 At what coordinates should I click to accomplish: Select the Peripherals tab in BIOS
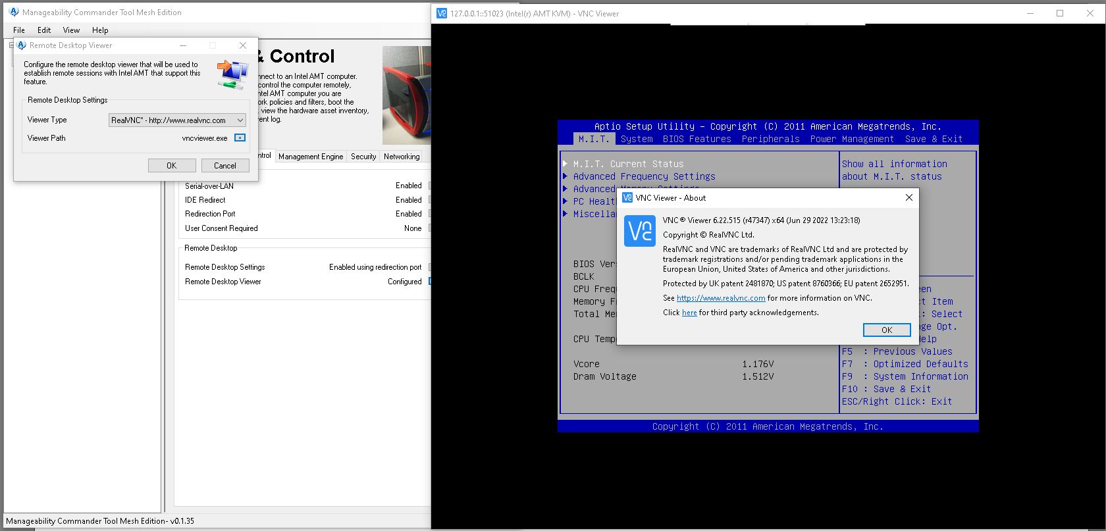770,139
